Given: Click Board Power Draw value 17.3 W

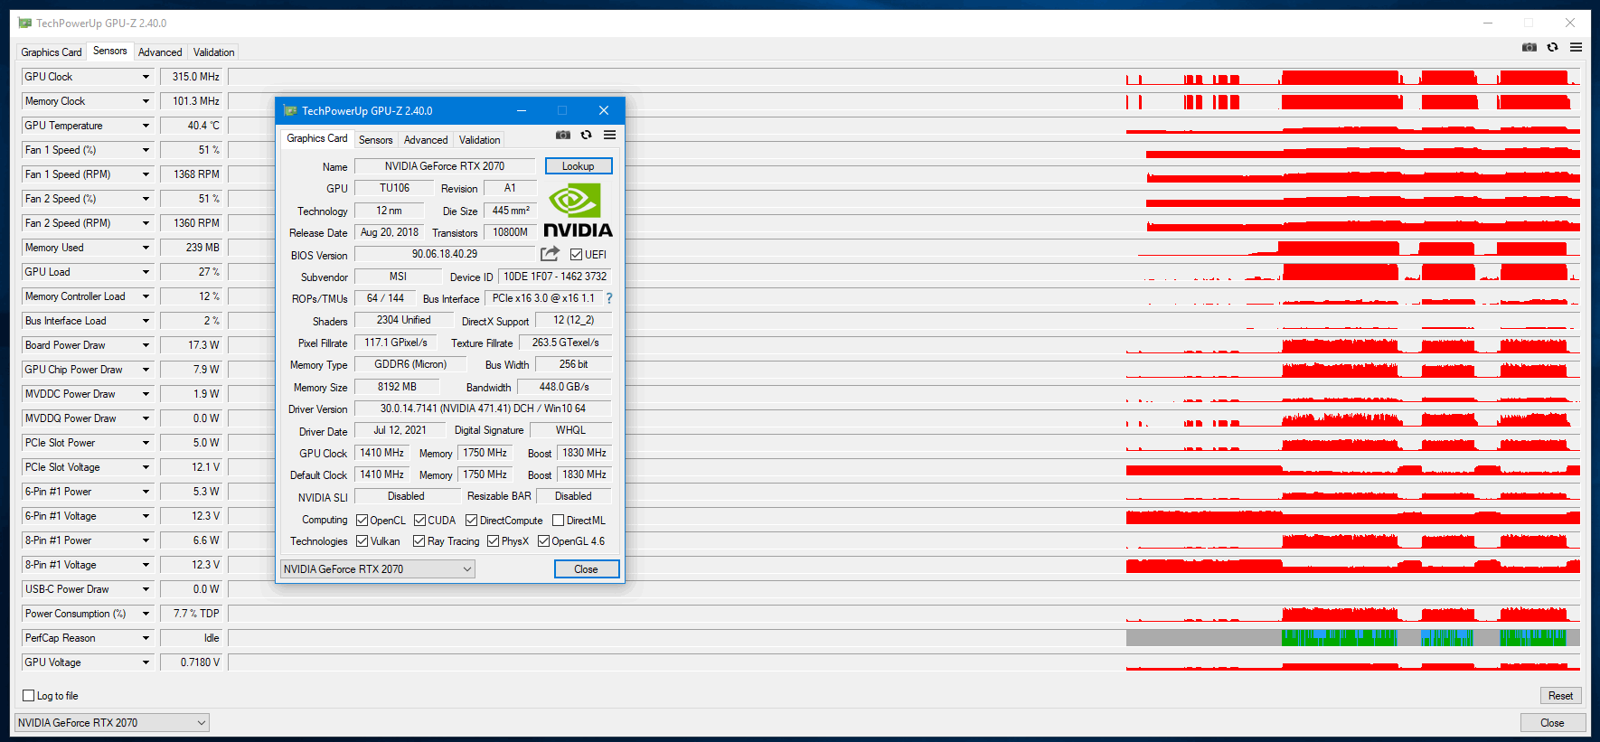Looking at the screenshot, I should 192,345.
